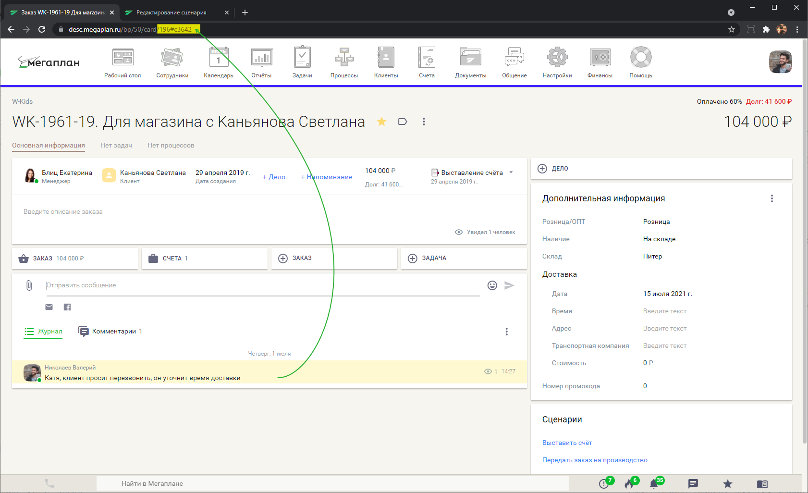Viewport: 808px width, 493px height.
Task: Edit the delivery Время text field
Action: pos(665,311)
